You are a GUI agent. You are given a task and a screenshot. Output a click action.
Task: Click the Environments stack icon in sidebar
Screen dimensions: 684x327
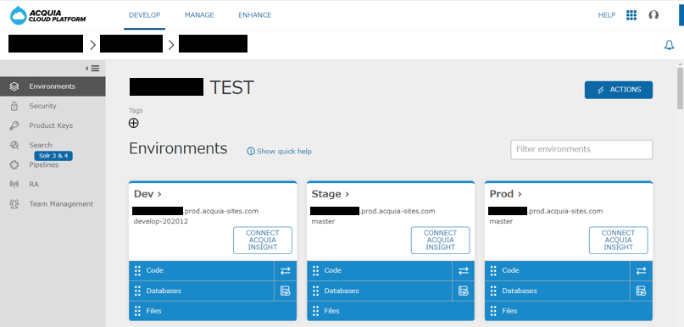[14, 86]
